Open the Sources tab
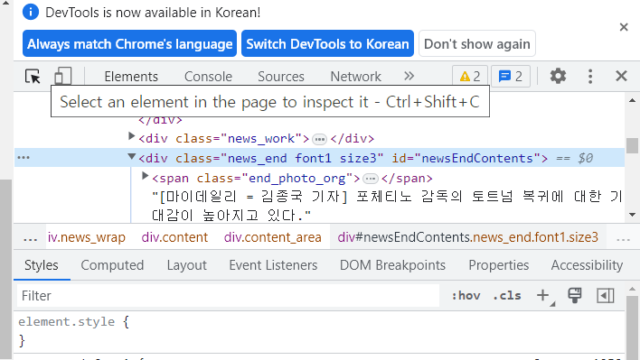The image size is (640, 360). [281, 77]
